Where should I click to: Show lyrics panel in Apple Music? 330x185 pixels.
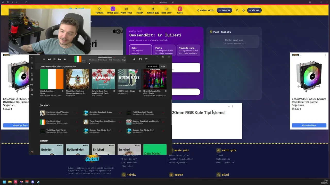coord(140,59)
